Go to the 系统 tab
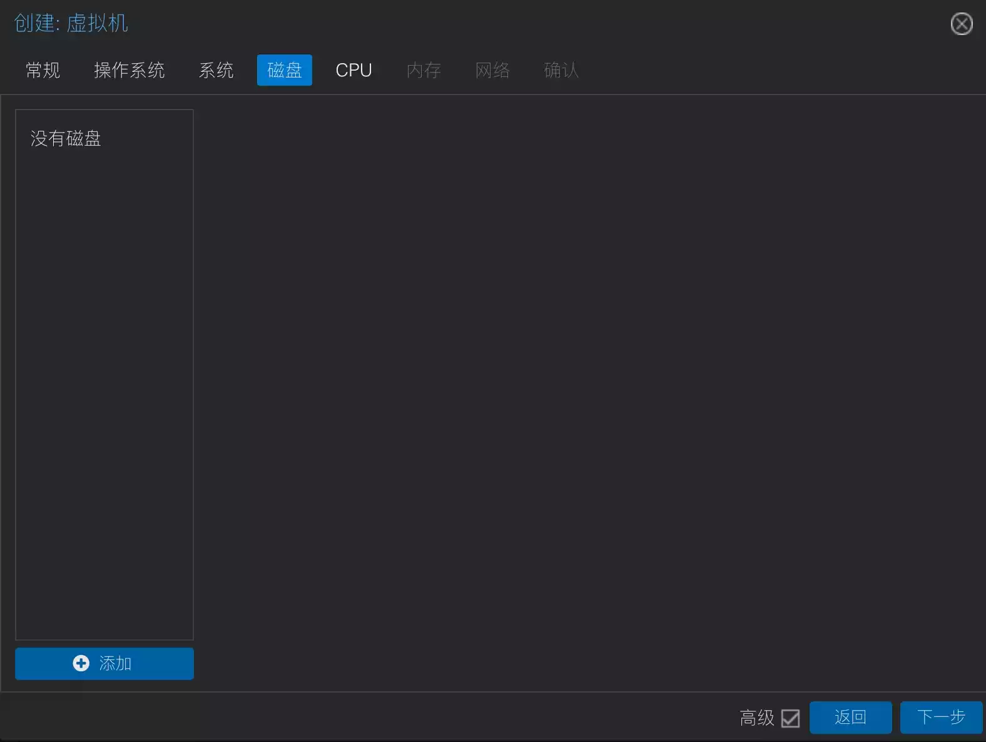Screen dimensions: 986x742 [216, 70]
